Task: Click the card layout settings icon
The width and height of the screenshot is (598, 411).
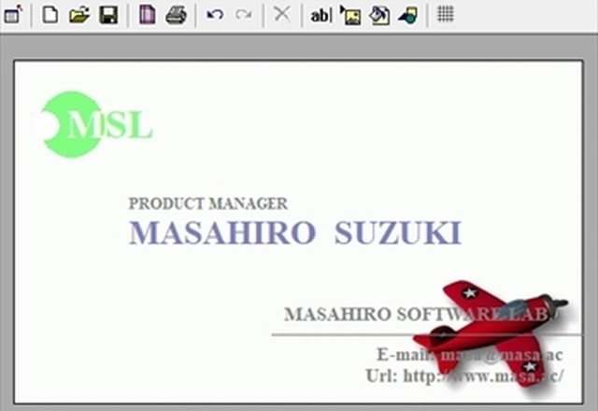Action: [x=13, y=15]
